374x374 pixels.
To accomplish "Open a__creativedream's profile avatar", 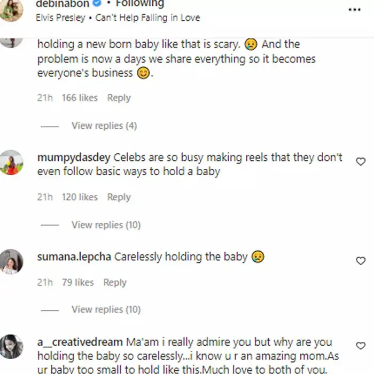I will pyautogui.click(x=11, y=346).
